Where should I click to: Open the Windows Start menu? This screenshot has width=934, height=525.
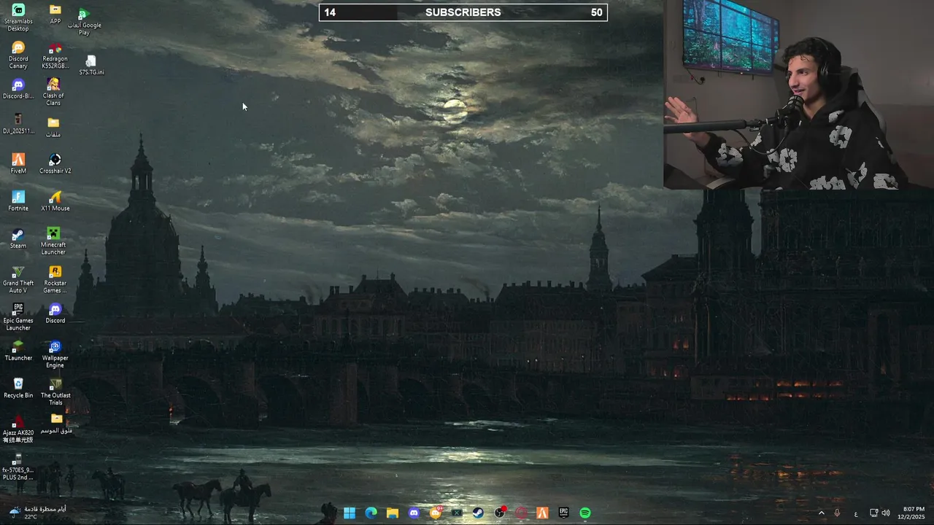(x=350, y=513)
